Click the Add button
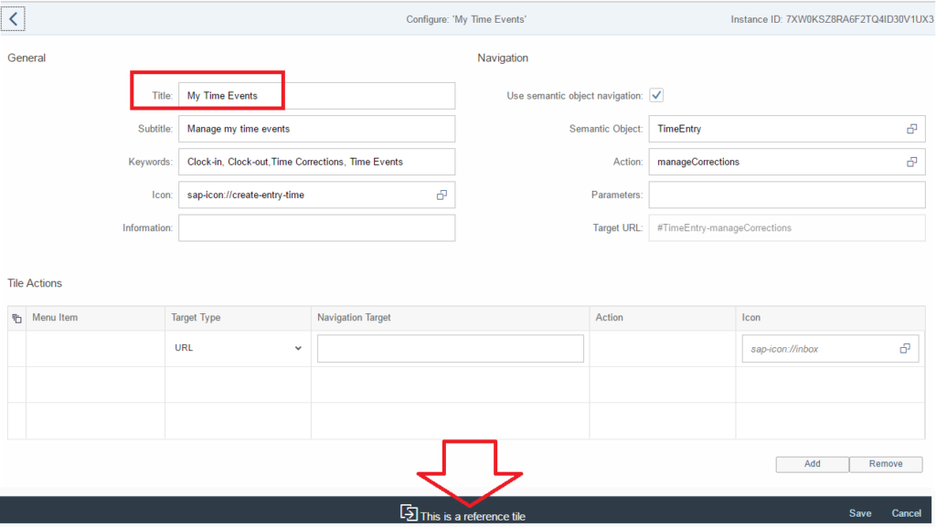936x527 pixels. coord(813,464)
